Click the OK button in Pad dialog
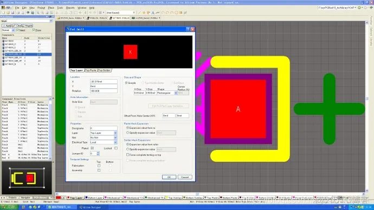 pos(169,177)
